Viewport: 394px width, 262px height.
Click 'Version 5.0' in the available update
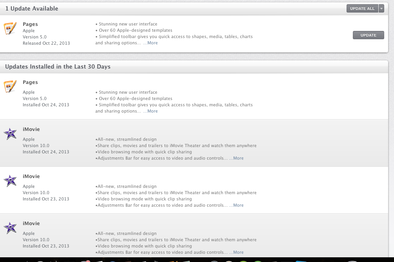(34, 37)
